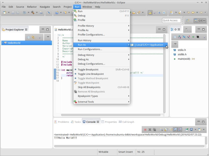Open the External Tools submenu
Viewport: 209px width, 156px height.
pos(102,102)
